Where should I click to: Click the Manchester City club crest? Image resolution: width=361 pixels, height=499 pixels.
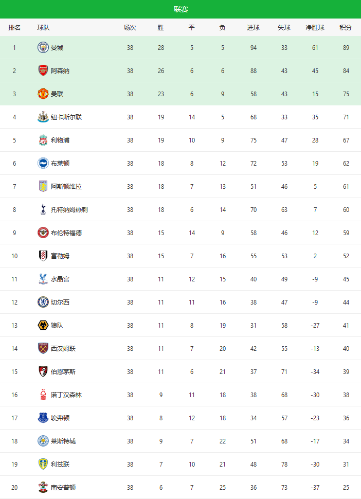tap(43, 47)
